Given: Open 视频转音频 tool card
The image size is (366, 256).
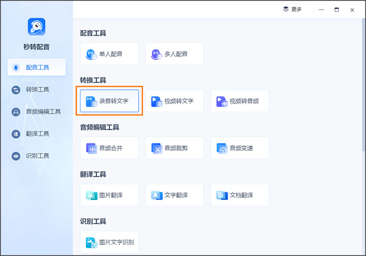Looking at the screenshot, I should 240,101.
